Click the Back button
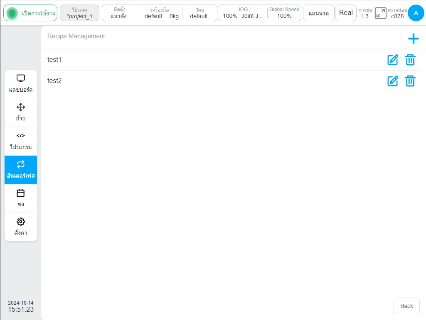426x320 pixels. click(x=406, y=306)
